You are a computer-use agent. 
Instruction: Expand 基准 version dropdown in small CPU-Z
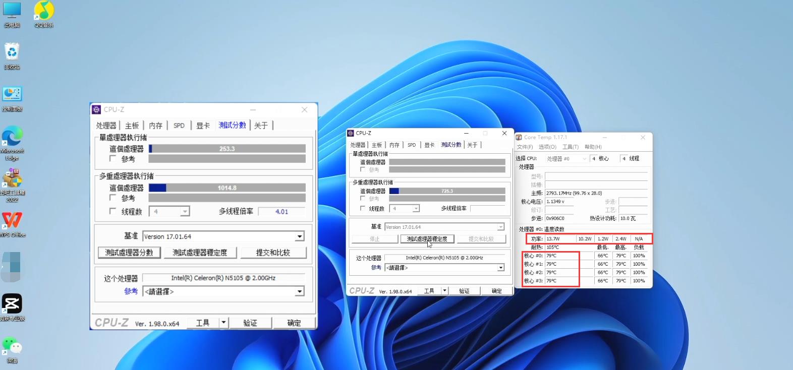pyautogui.click(x=500, y=227)
